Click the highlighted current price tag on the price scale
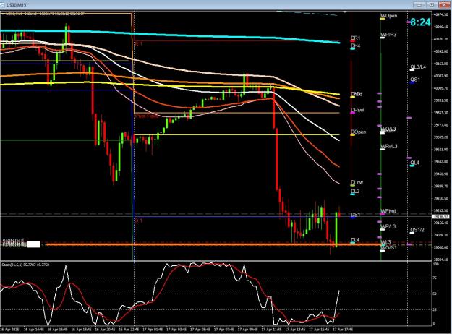The width and height of the screenshot is (452, 334). point(440,216)
